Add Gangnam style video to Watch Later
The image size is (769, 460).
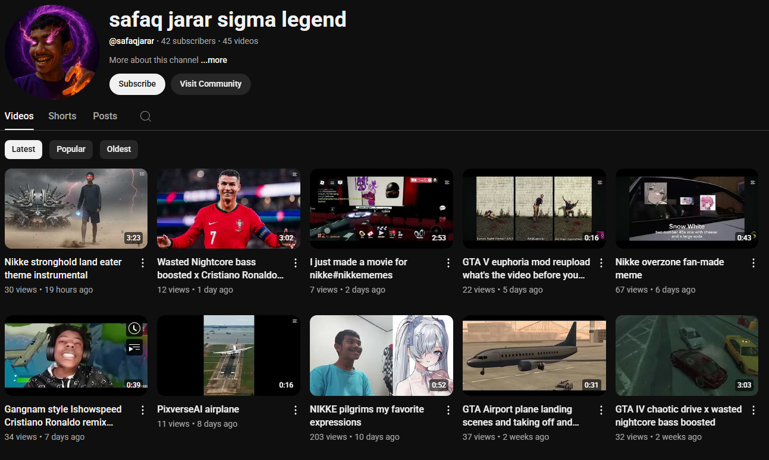(x=134, y=328)
